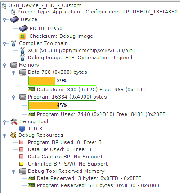The width and height of the screenshot is (180, 193).
Task: Select the Debug Image: ELF optimization row
Action: [x=80, y=58]
